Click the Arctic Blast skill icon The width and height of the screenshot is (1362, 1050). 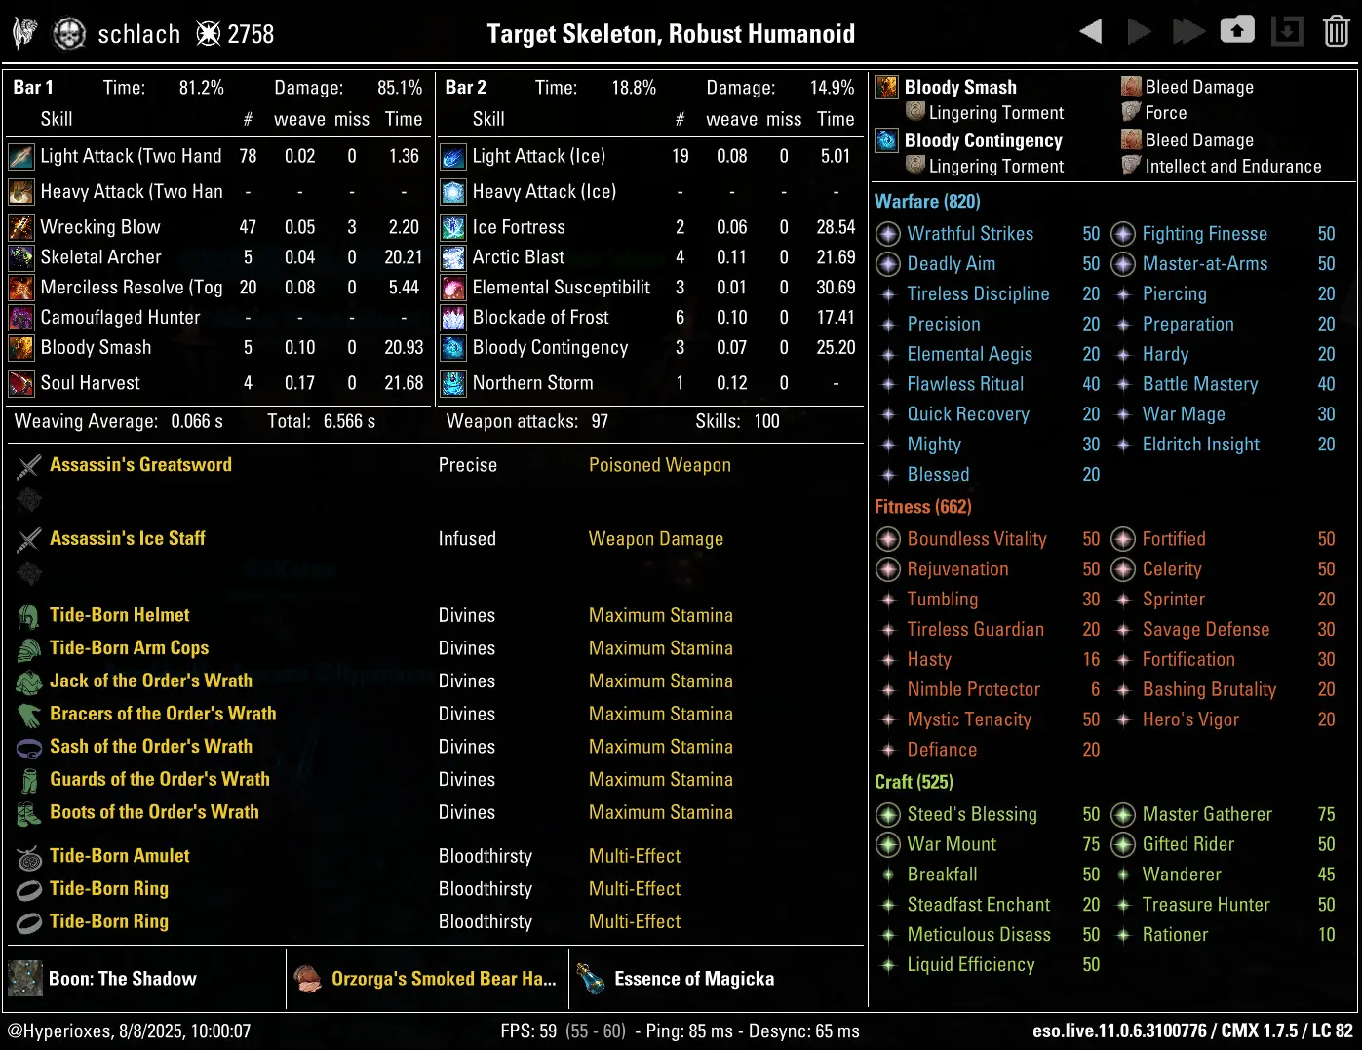(x=453, y=258)
